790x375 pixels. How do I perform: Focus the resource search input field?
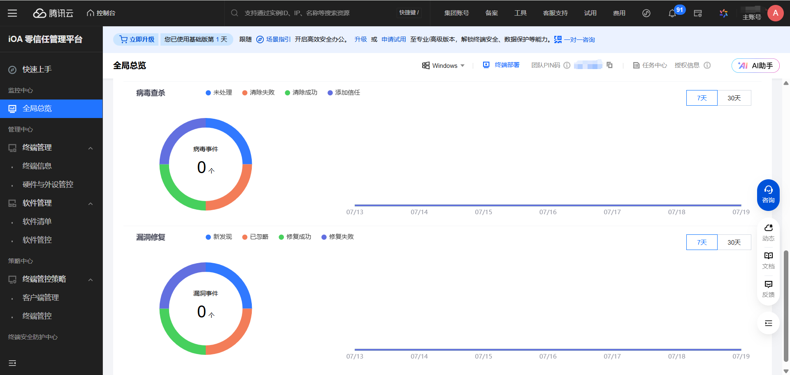point(317,13)
